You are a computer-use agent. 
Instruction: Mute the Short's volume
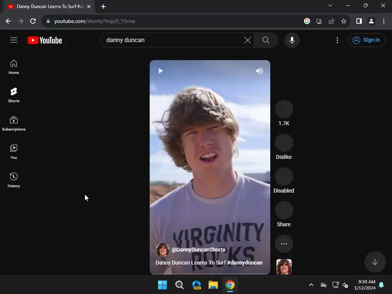tap(260, 71)
